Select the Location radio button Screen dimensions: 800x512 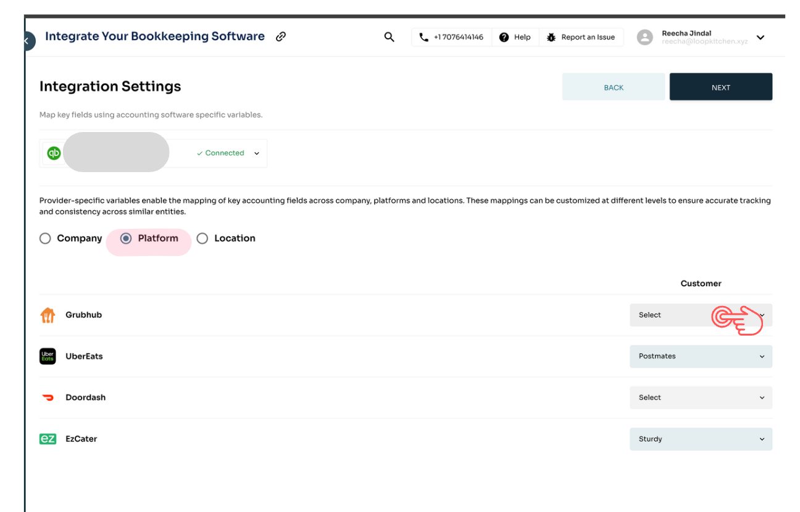(x=202, y=239)
